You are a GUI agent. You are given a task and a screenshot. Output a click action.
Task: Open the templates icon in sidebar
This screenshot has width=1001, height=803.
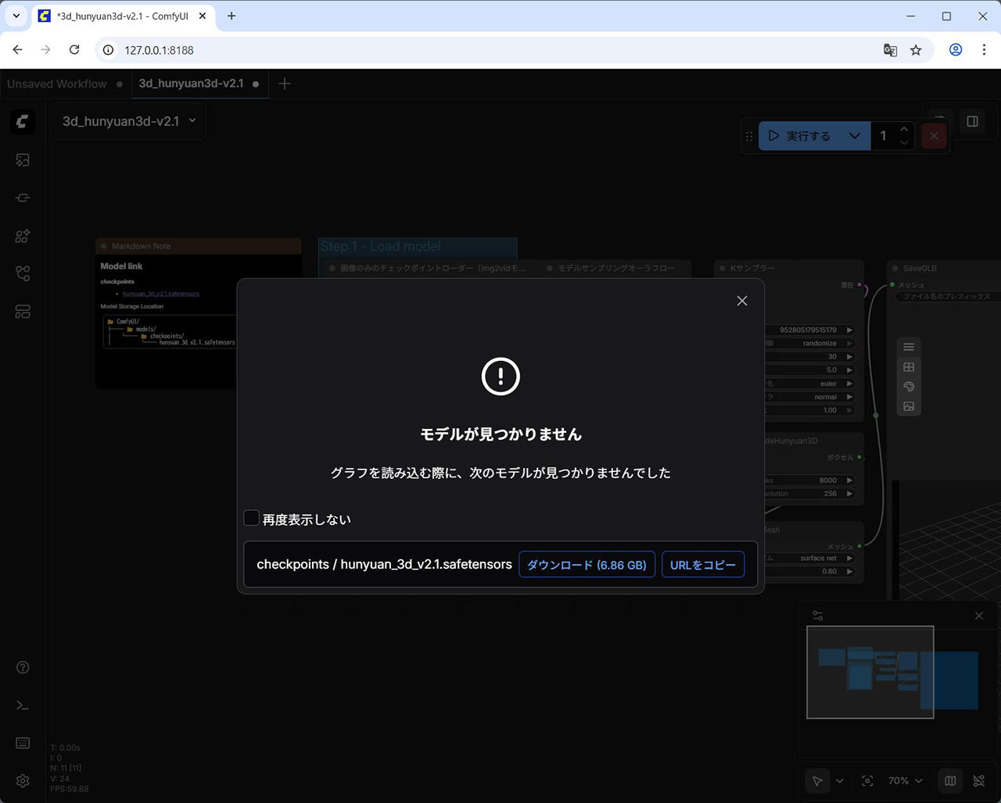click(23, 312)
